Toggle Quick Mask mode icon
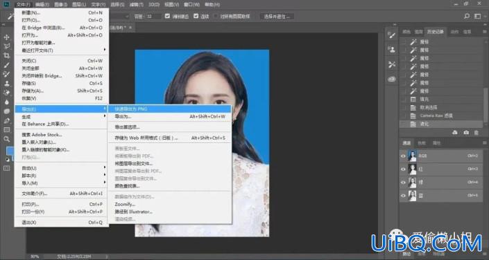 [x=6, y=168]
